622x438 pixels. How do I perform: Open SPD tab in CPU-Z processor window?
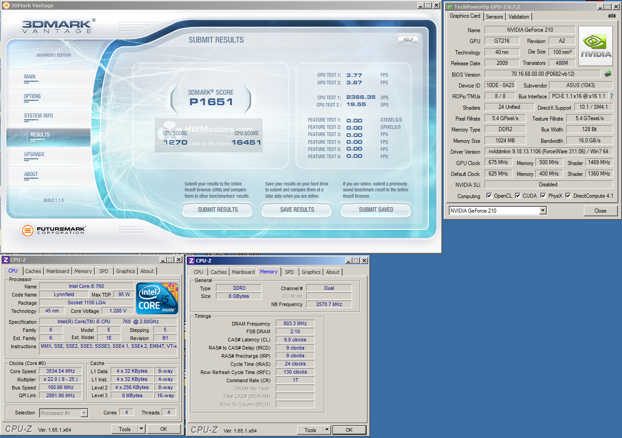pos(104,271)
